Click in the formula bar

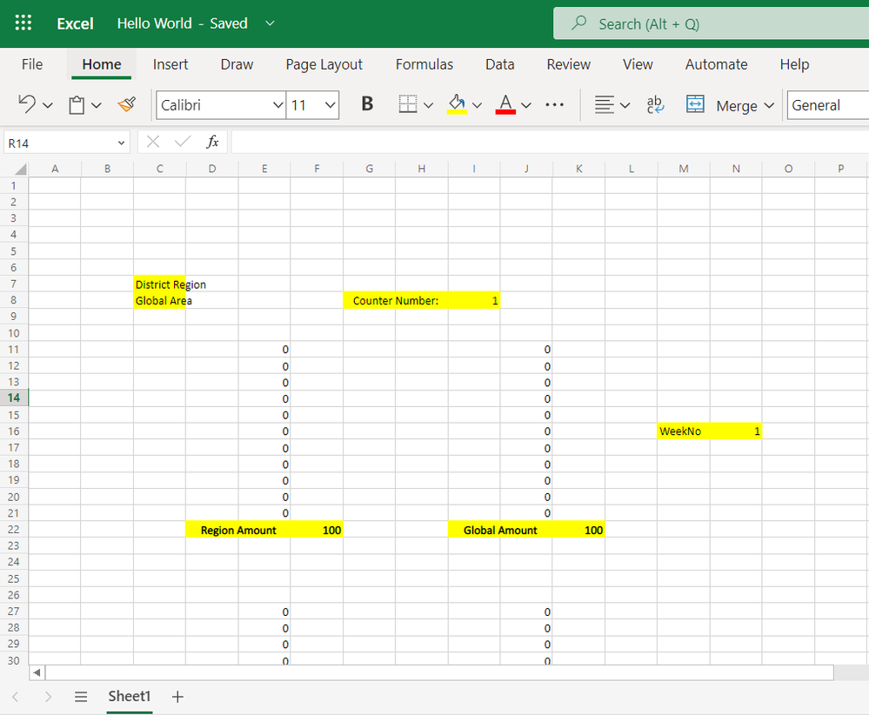pos(550,143)
